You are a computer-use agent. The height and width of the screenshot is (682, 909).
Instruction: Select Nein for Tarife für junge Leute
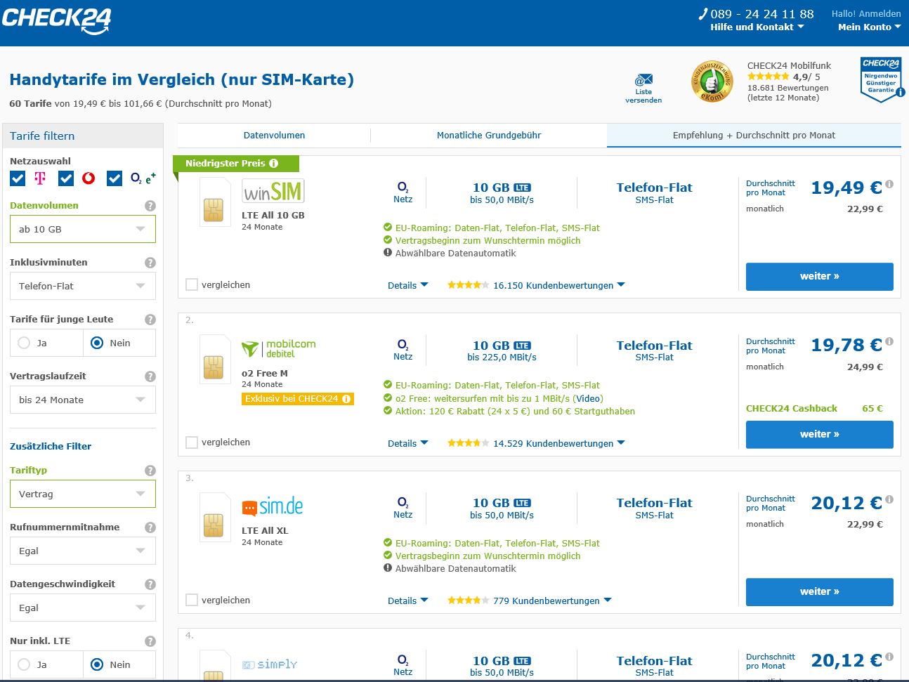[x=97, y=343]
